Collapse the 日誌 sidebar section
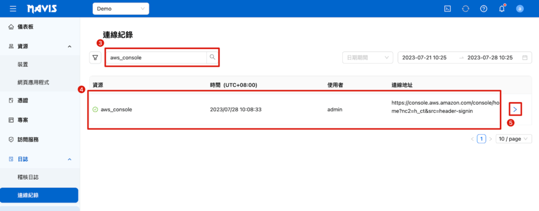The width and height of the screenshot is (539, 211). pos(69,159)
